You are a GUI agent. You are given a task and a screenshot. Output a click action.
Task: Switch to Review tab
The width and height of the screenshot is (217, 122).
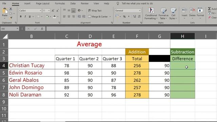84,3
